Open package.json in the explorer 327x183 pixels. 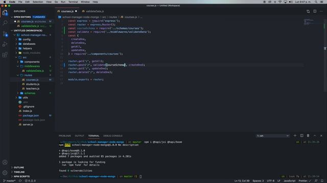(x=31, y=115)
